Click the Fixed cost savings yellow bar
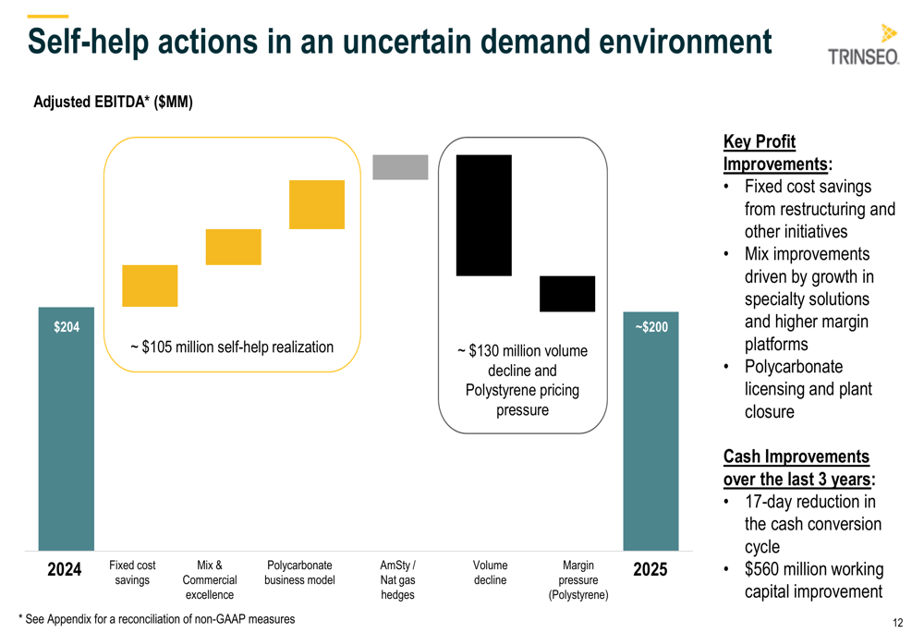This screenshot has height=633, width=924. coord(150,286)
